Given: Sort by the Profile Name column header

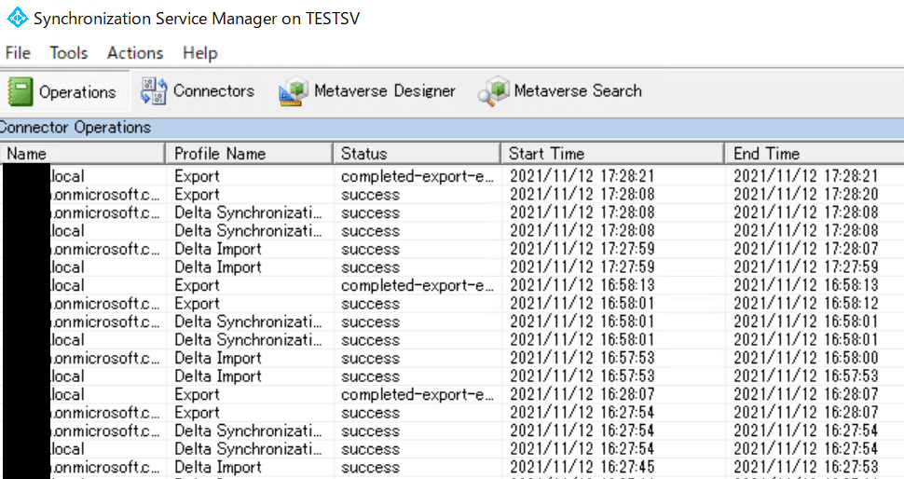Looking at the screenshot, I should click(249, 154).
